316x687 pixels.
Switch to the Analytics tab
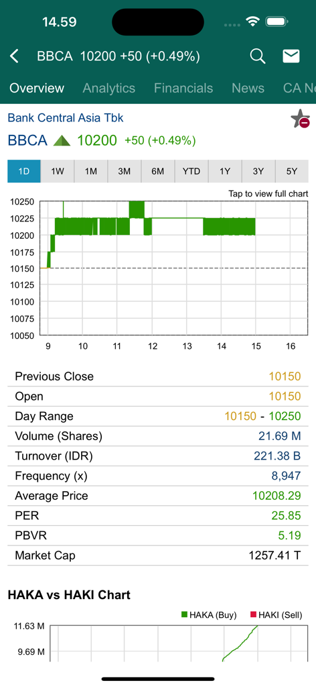[x=109, y=88]
